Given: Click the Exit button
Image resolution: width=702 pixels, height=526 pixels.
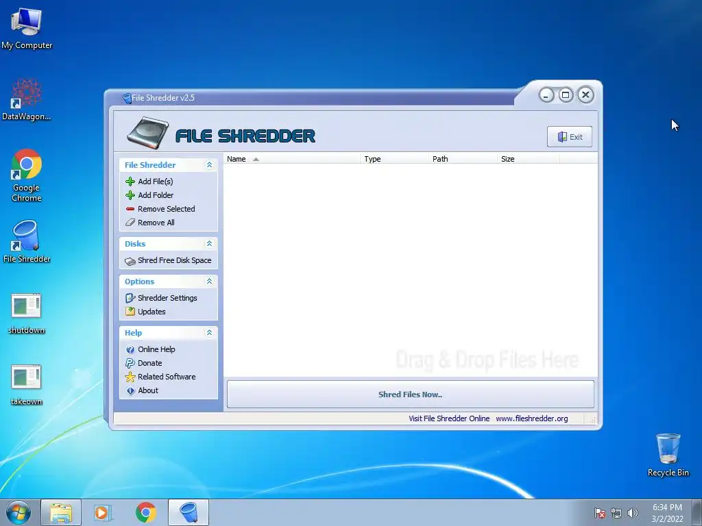Looking at the screenshot, I should pyautogui.click(x=570, y=137).
